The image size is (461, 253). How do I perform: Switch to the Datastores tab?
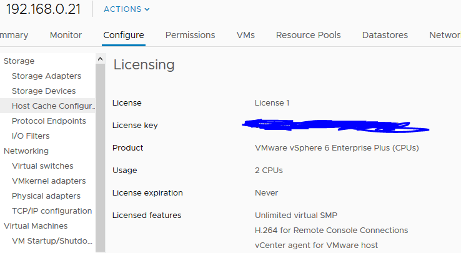click(x=385, y=35)
